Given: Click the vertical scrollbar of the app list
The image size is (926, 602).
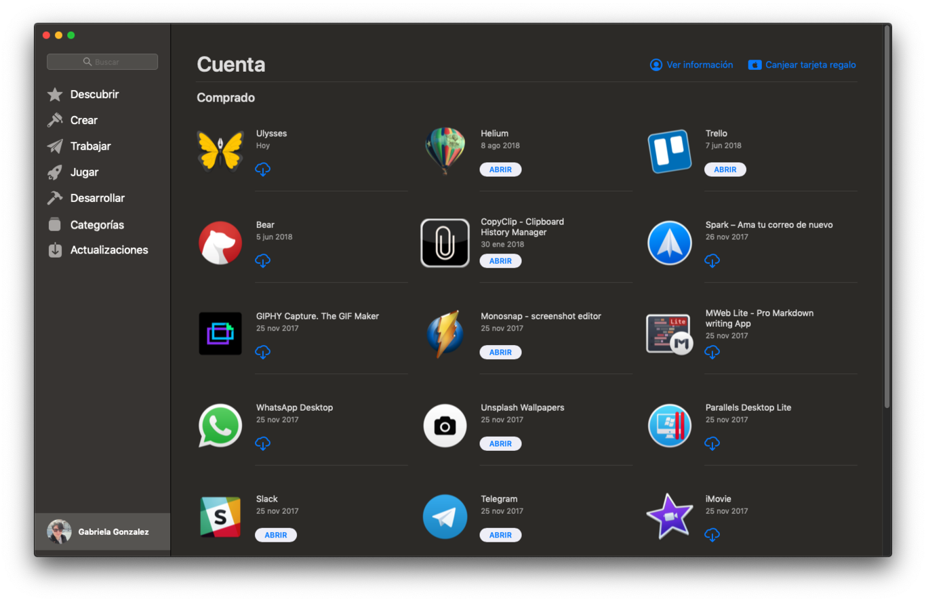Looking at the screenshot, I should (887, 217).
